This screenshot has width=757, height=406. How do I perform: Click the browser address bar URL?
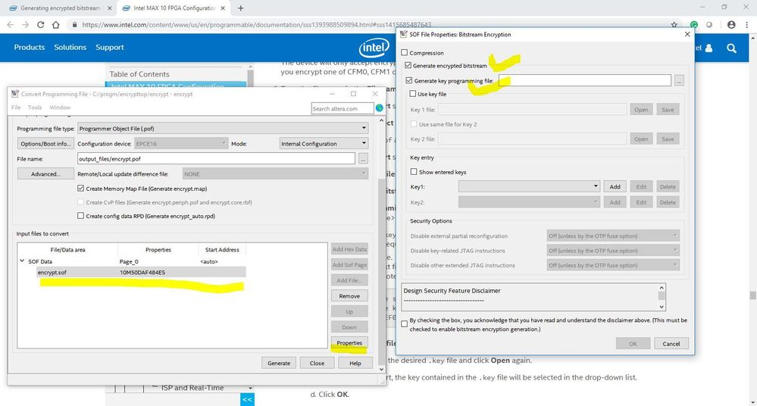point(256,25)
